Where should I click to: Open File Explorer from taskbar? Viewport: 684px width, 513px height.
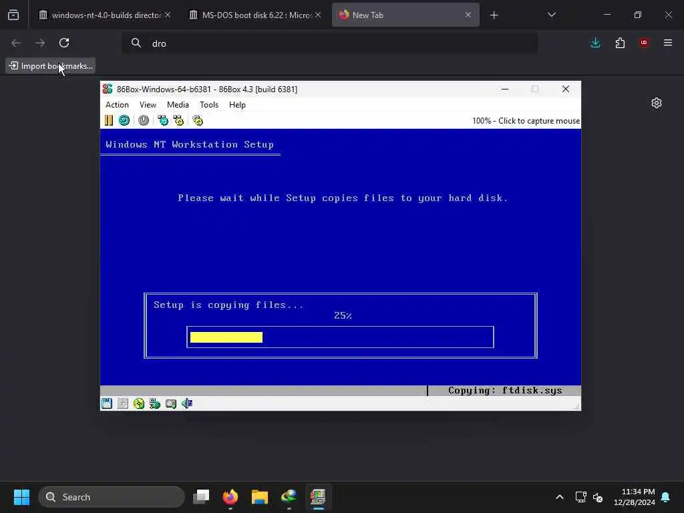260,497
